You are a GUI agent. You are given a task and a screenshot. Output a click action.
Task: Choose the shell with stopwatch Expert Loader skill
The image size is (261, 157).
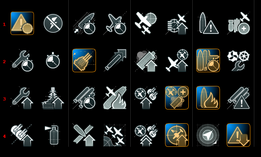[84, 23]
